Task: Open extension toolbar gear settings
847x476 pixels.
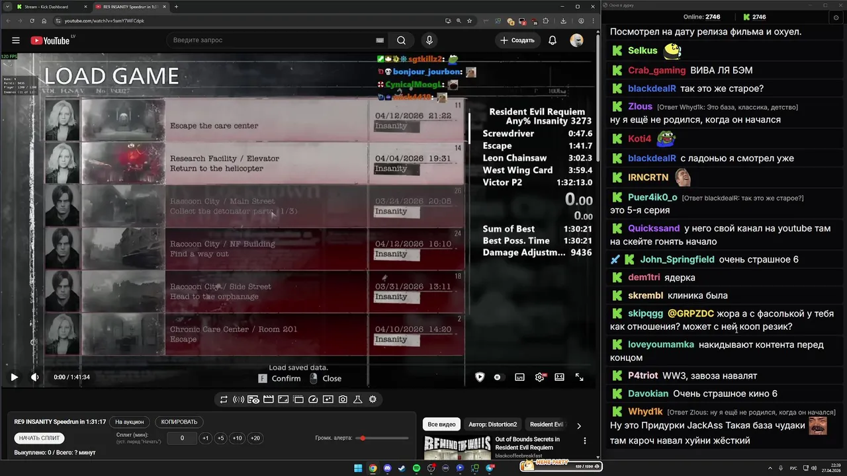Action: coord(373,399)
